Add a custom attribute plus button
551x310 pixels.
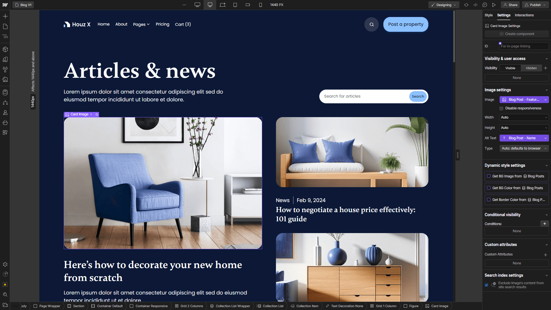pos(545,255)
